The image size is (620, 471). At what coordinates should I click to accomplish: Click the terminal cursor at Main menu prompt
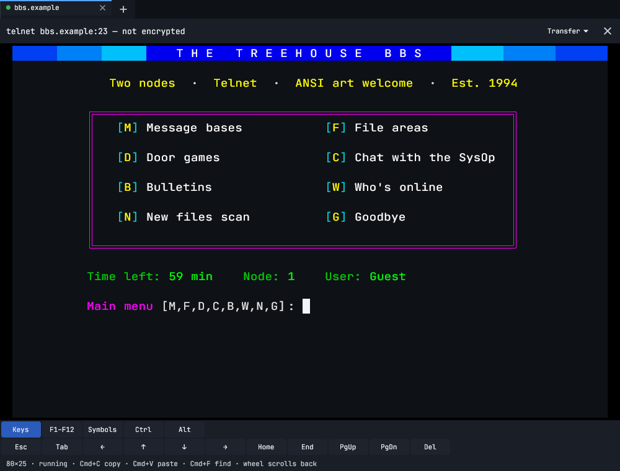(306, 306)
